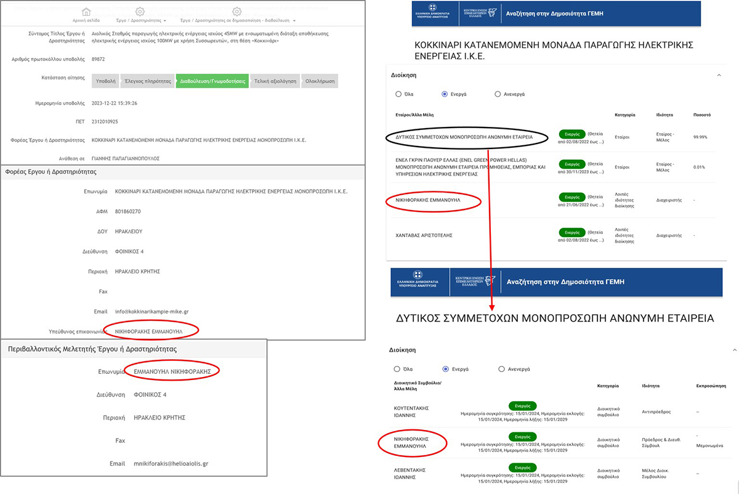Collapse the Διοίκηση section on the ΔΥΤΙΚΟΣ ΣΥΜΜΕΤΟΧΩΝ page

(735, 349)
